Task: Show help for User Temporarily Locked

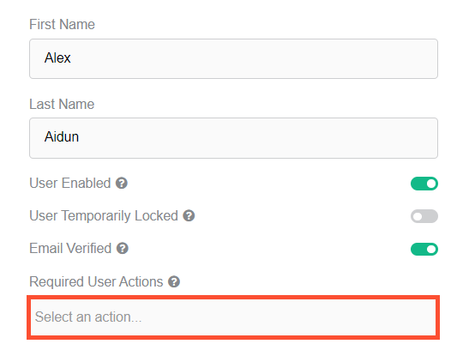Action: click(x=189, y=216)
